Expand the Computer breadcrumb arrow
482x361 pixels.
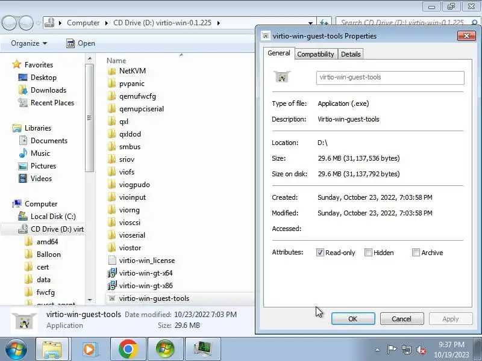click(x=107, y=23)
